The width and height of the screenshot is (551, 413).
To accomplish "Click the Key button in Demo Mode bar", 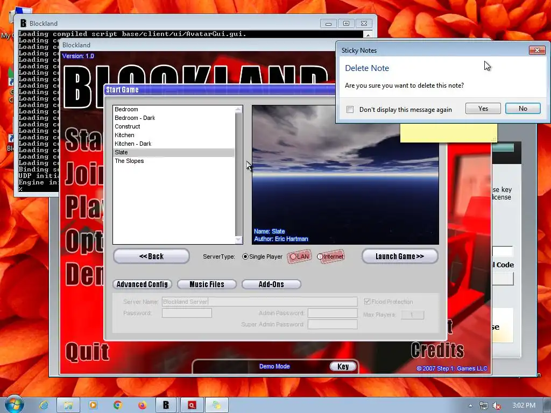I will 343,366.
